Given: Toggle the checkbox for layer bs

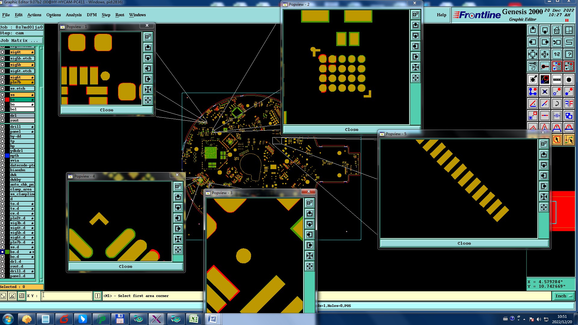Looking at the screenshot, I should coord(2,100).
